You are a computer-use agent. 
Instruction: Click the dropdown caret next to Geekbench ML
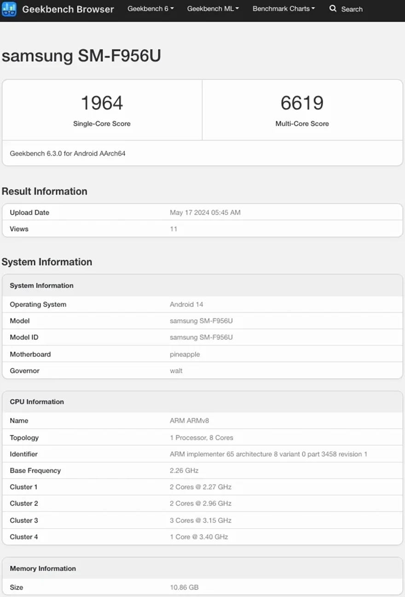237,8
